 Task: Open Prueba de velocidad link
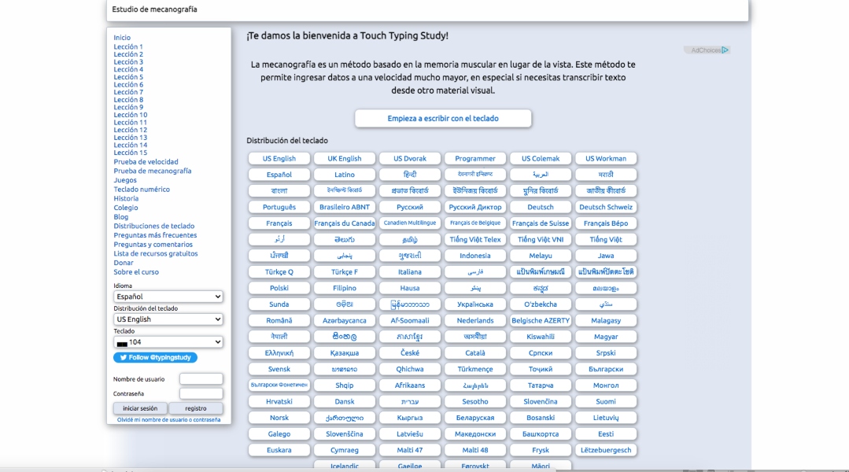tap(146, 162)
